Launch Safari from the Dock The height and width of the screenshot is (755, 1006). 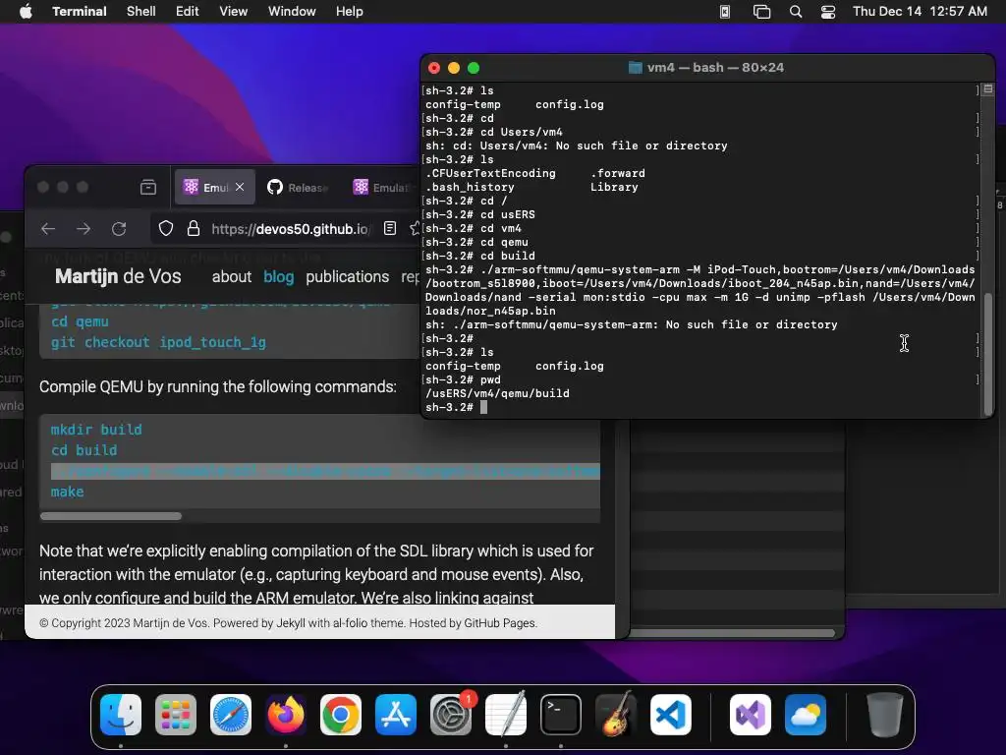point(231,715)
